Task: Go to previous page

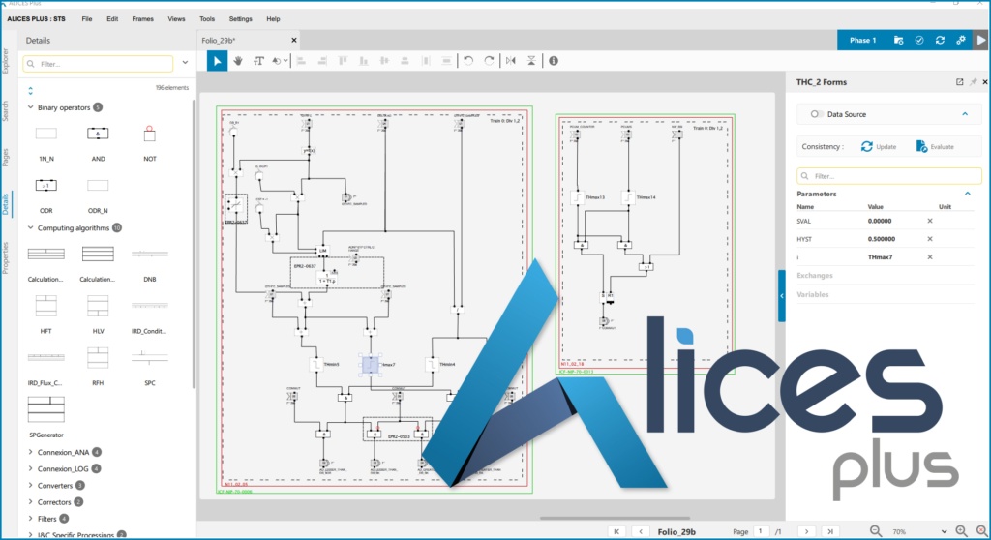Action: (x=641, y=532)
